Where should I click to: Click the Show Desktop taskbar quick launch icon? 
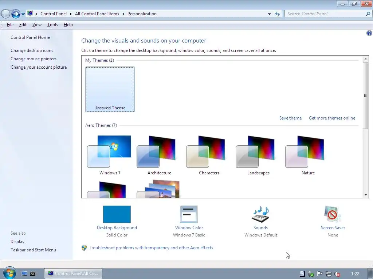tap(24, 274)
